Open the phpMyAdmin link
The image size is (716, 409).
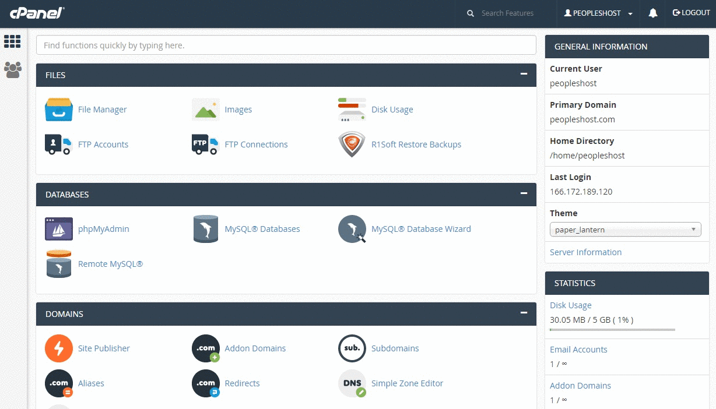(104, 229)
